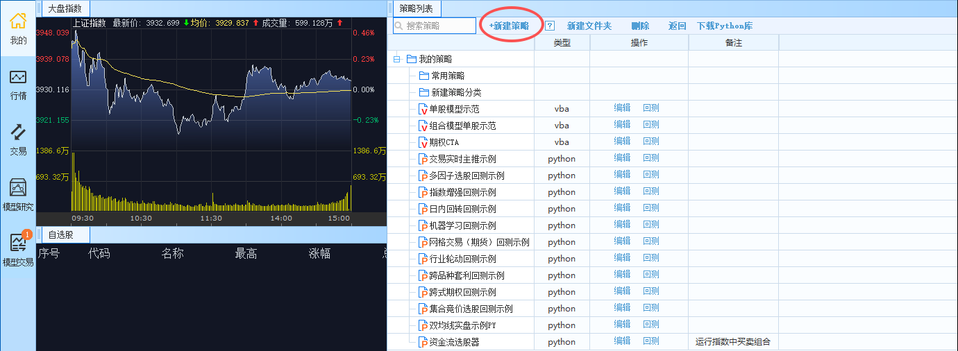Image resolution: width=958 pixels, height=351 pixels.
Task: Click 编辑 for 多因子选股回测示例
Action: point(622,174)
